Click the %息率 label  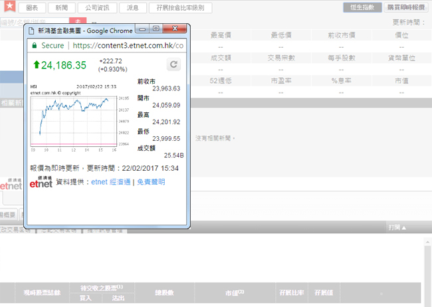(x=342, y=81)
